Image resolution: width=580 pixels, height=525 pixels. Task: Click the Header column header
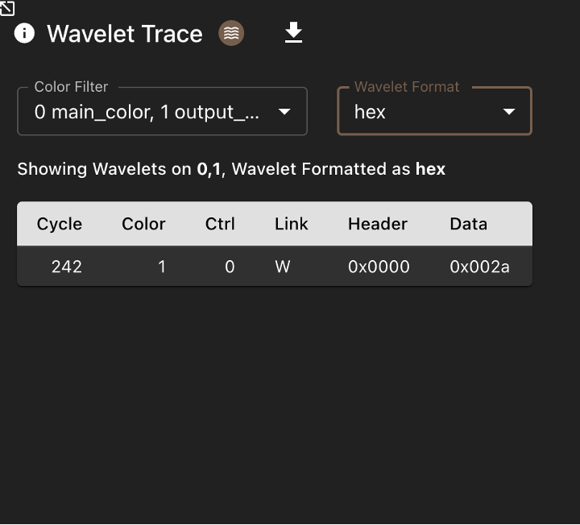[x=378, y=224]
